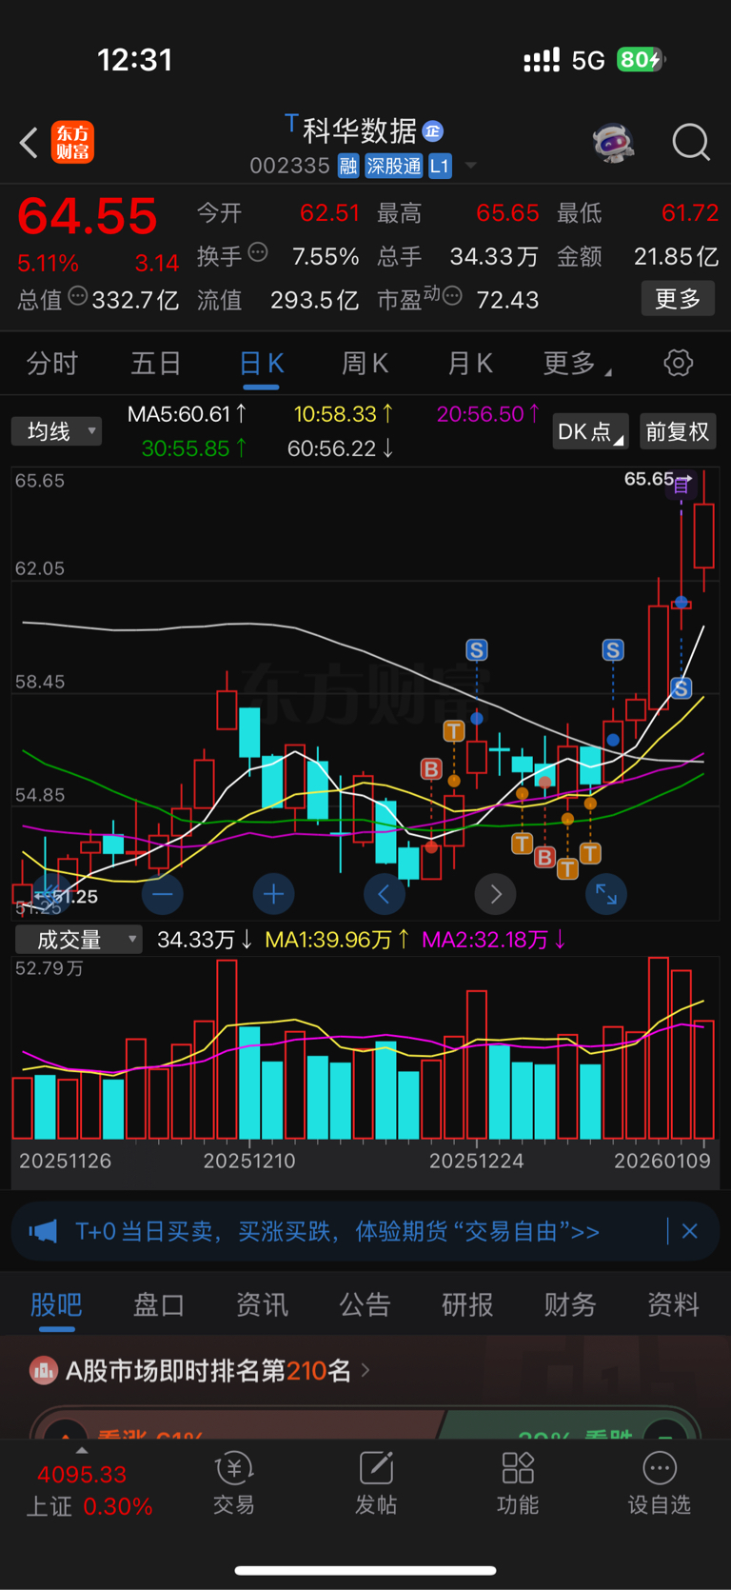Switch to 周K chart tab

365,363
